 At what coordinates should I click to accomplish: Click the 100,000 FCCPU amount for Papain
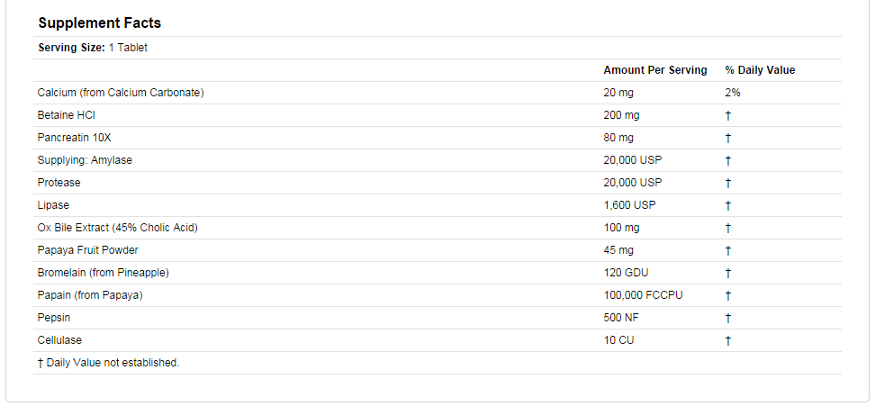pos(643,295)
